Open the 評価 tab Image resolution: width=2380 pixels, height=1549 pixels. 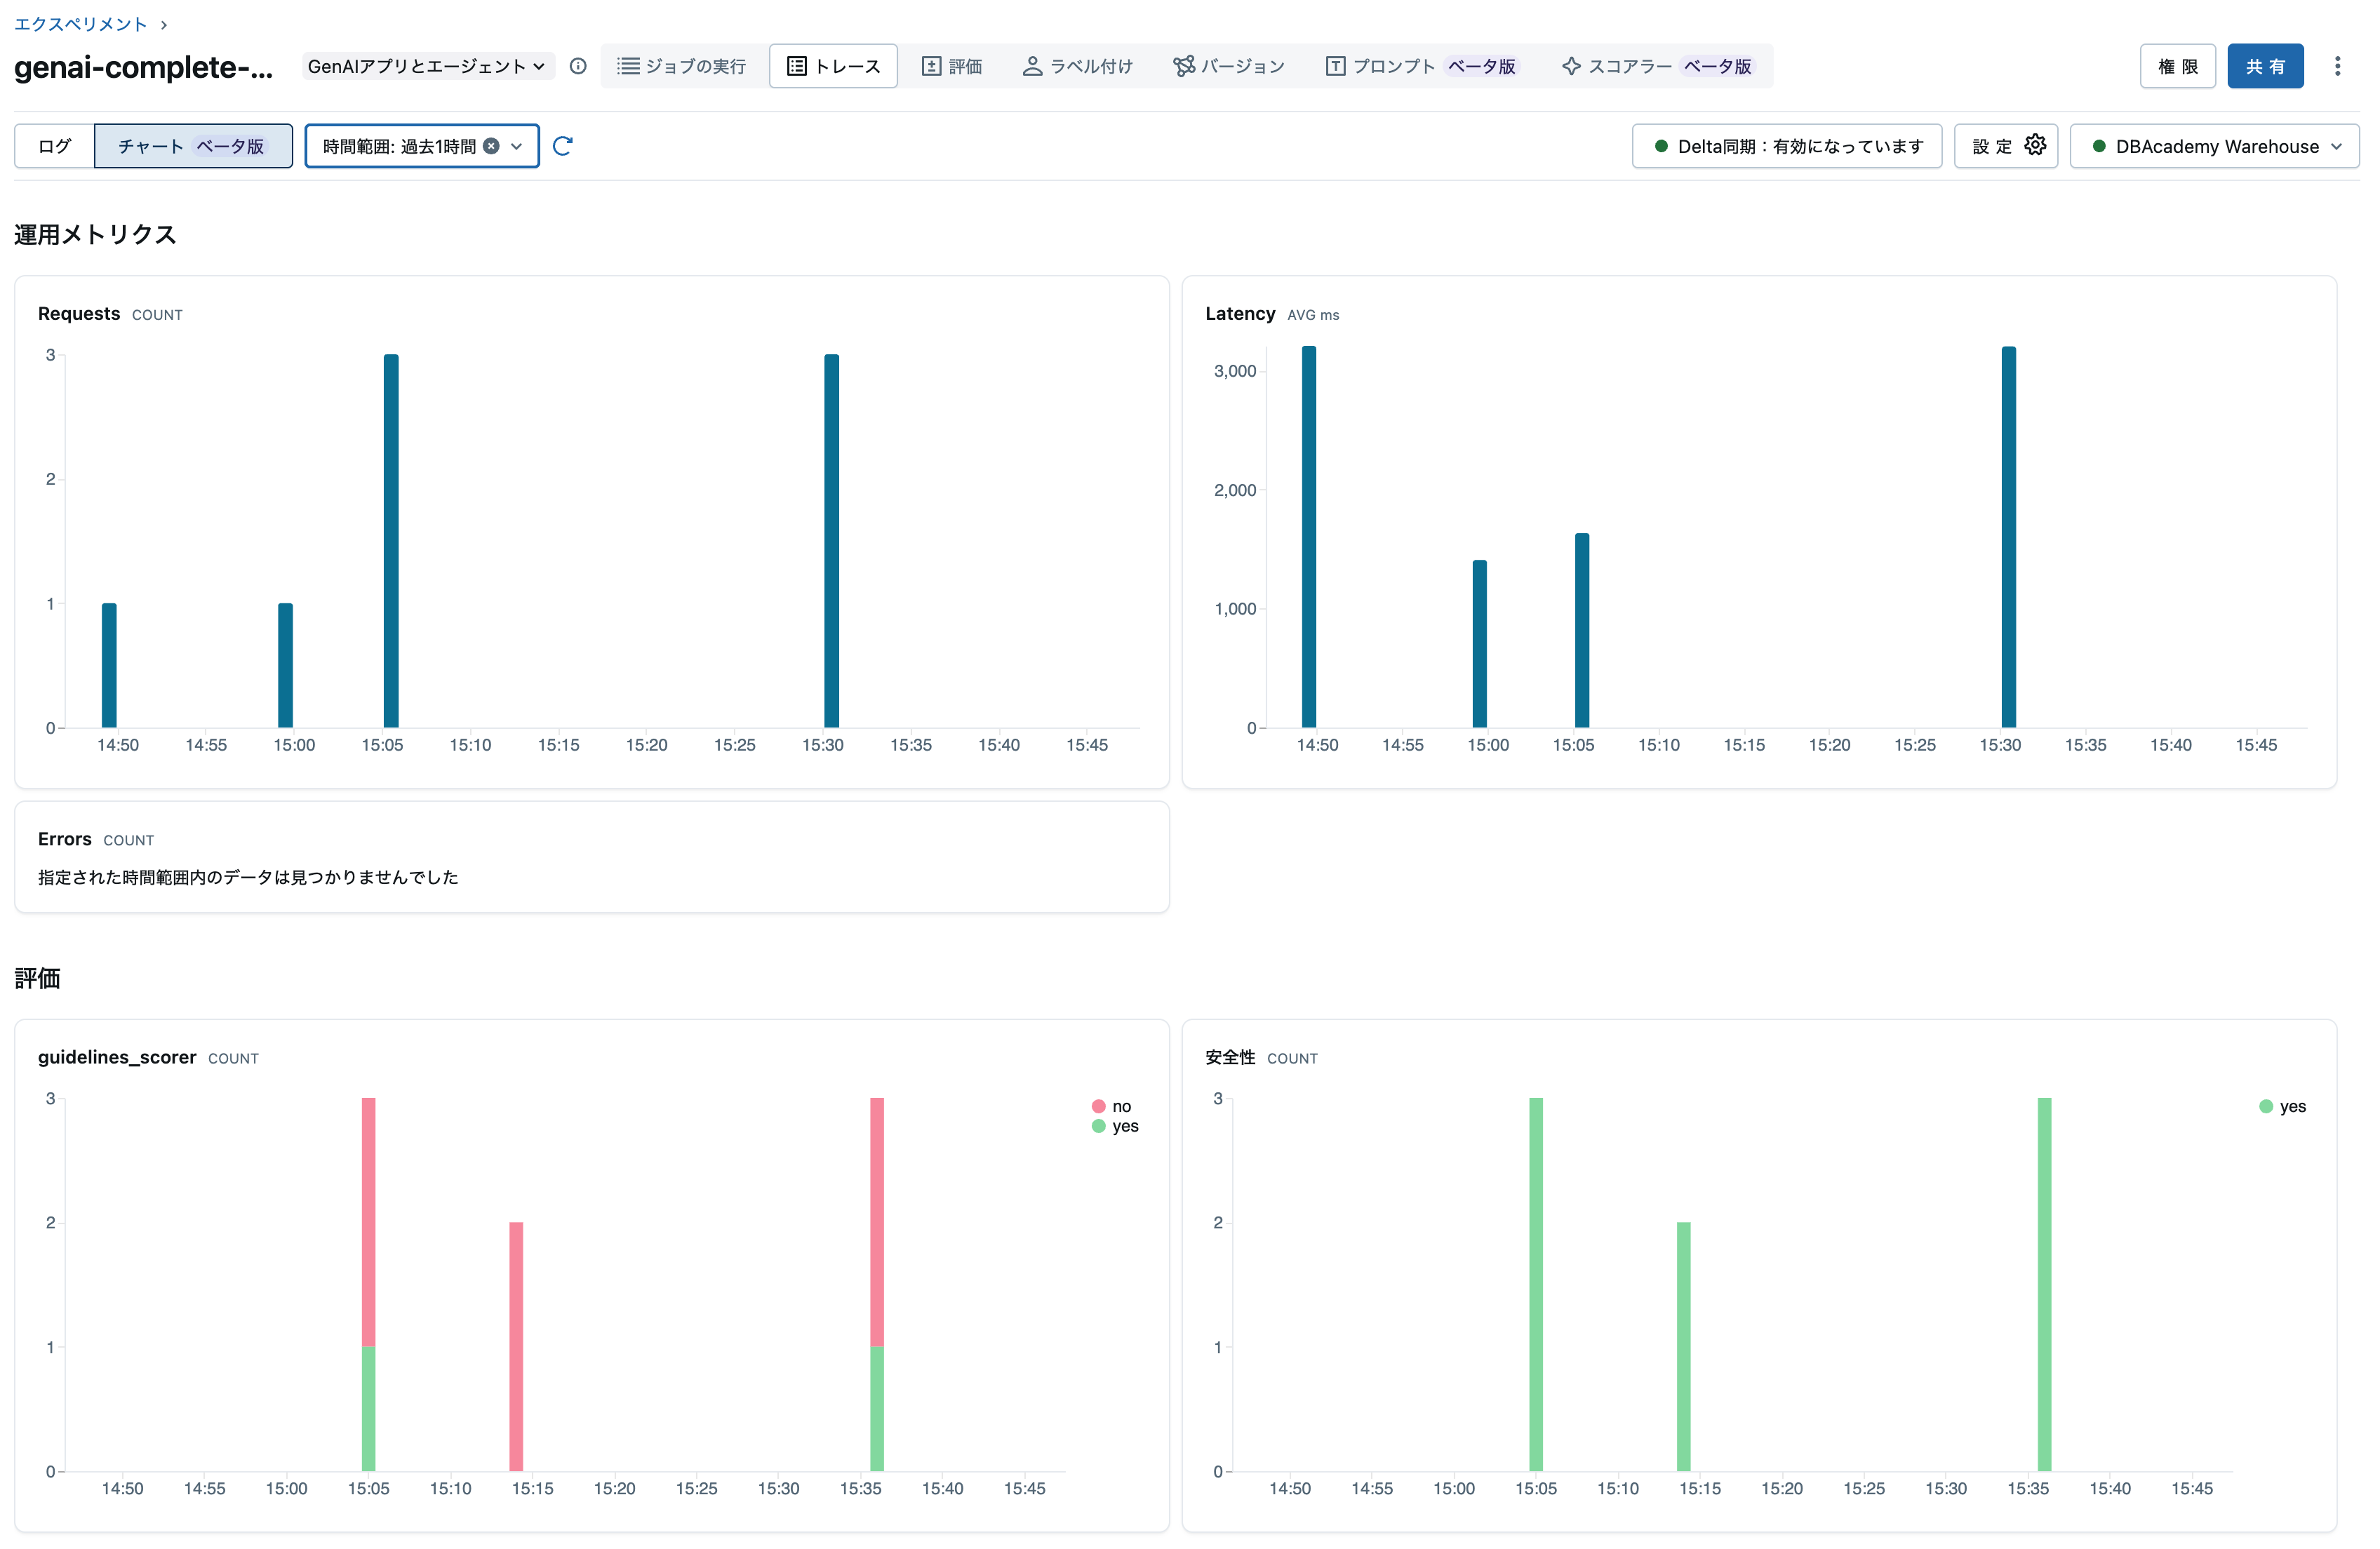(951, 66)
